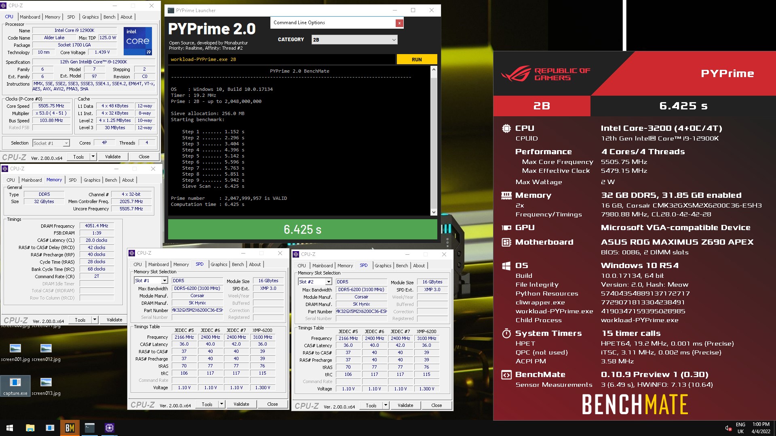
Task: Click the PYPrime output scrollbar up arrow
Action: (434, 69)
